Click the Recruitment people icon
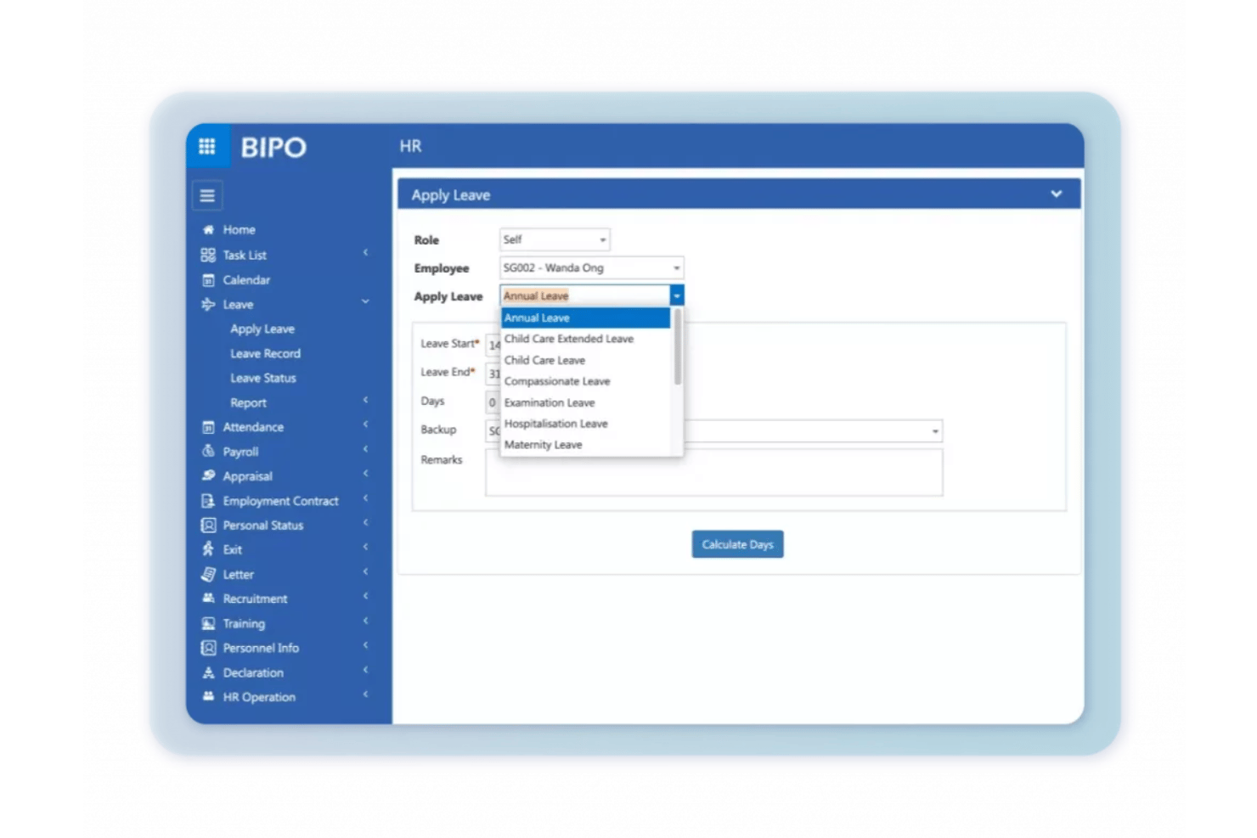Viewport: 1257px width, 838px height. point(208,599)
